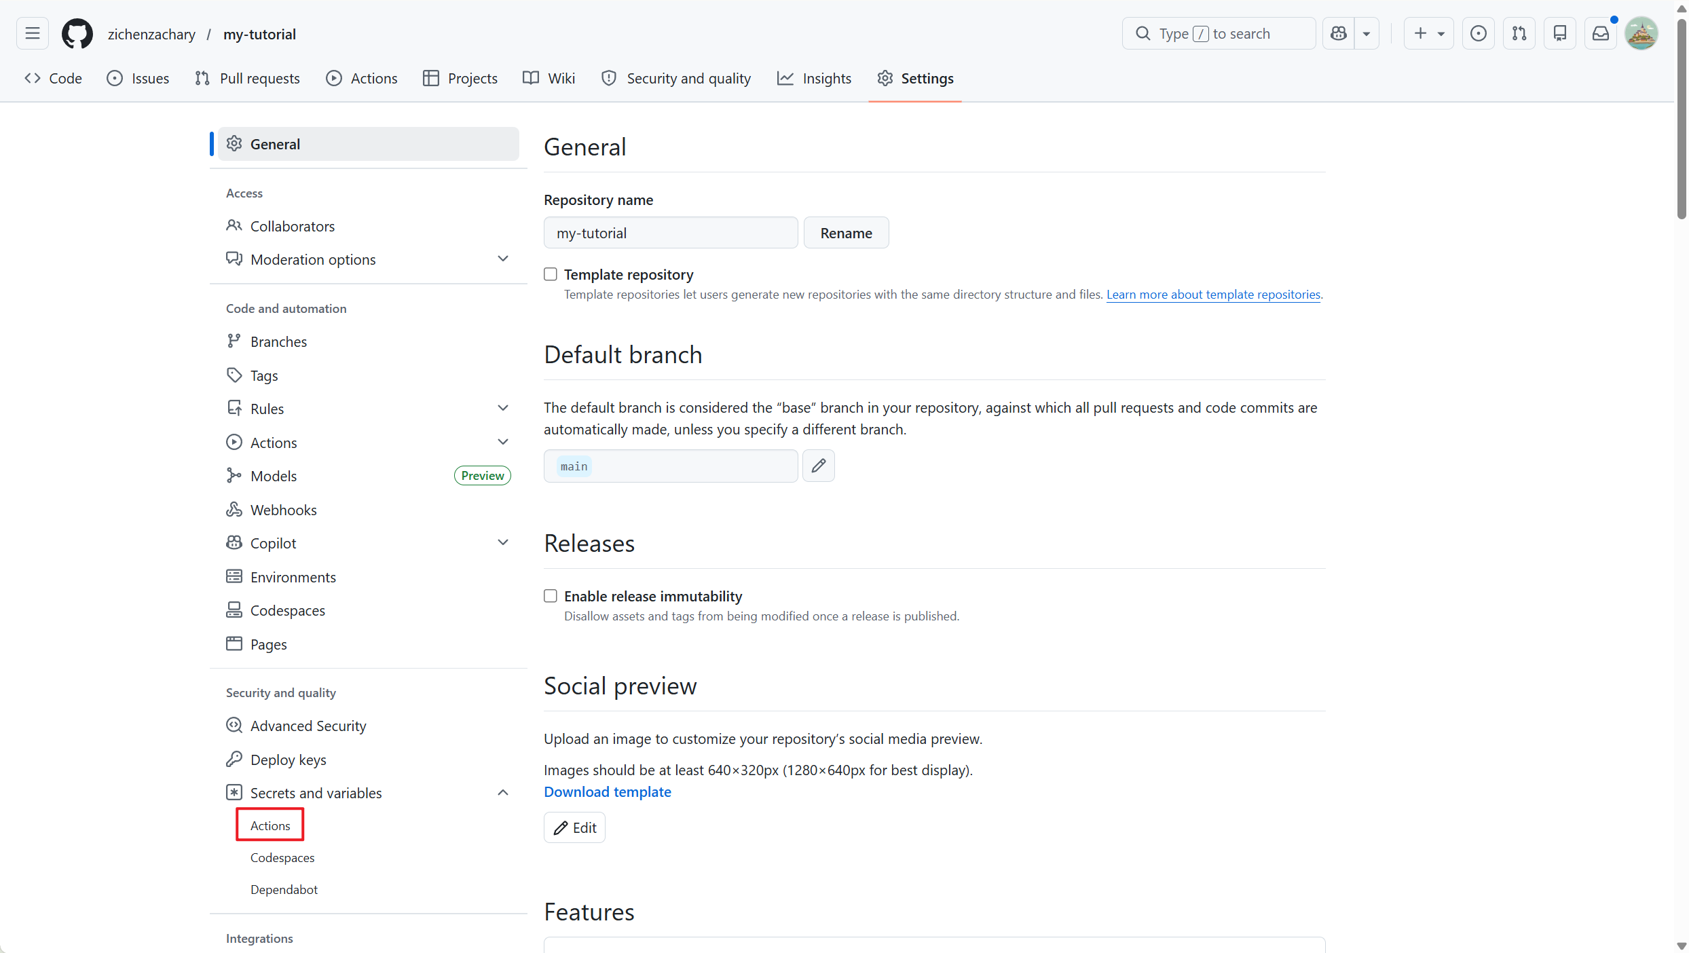Collapse Secrets and variables section
This screenshot has height=953, width=1689.
click(503, 793)
